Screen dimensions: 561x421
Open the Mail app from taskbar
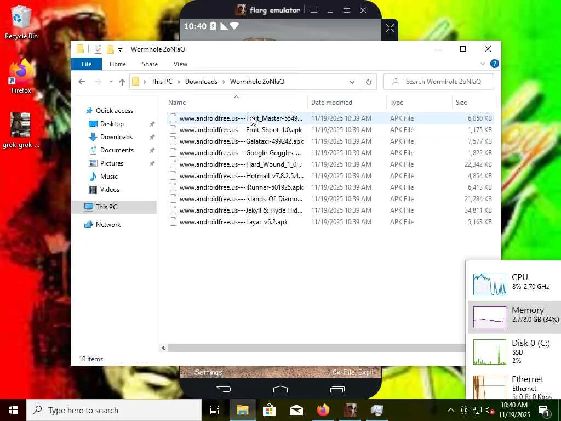coord(296,410)
